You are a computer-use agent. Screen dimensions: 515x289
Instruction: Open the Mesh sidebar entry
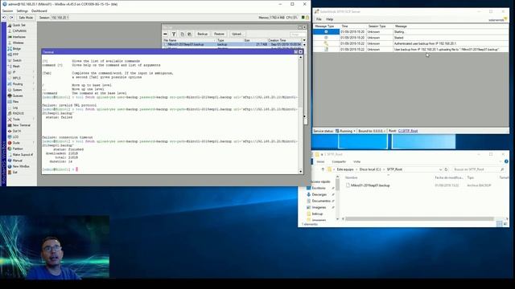click(x=16, y=67)
